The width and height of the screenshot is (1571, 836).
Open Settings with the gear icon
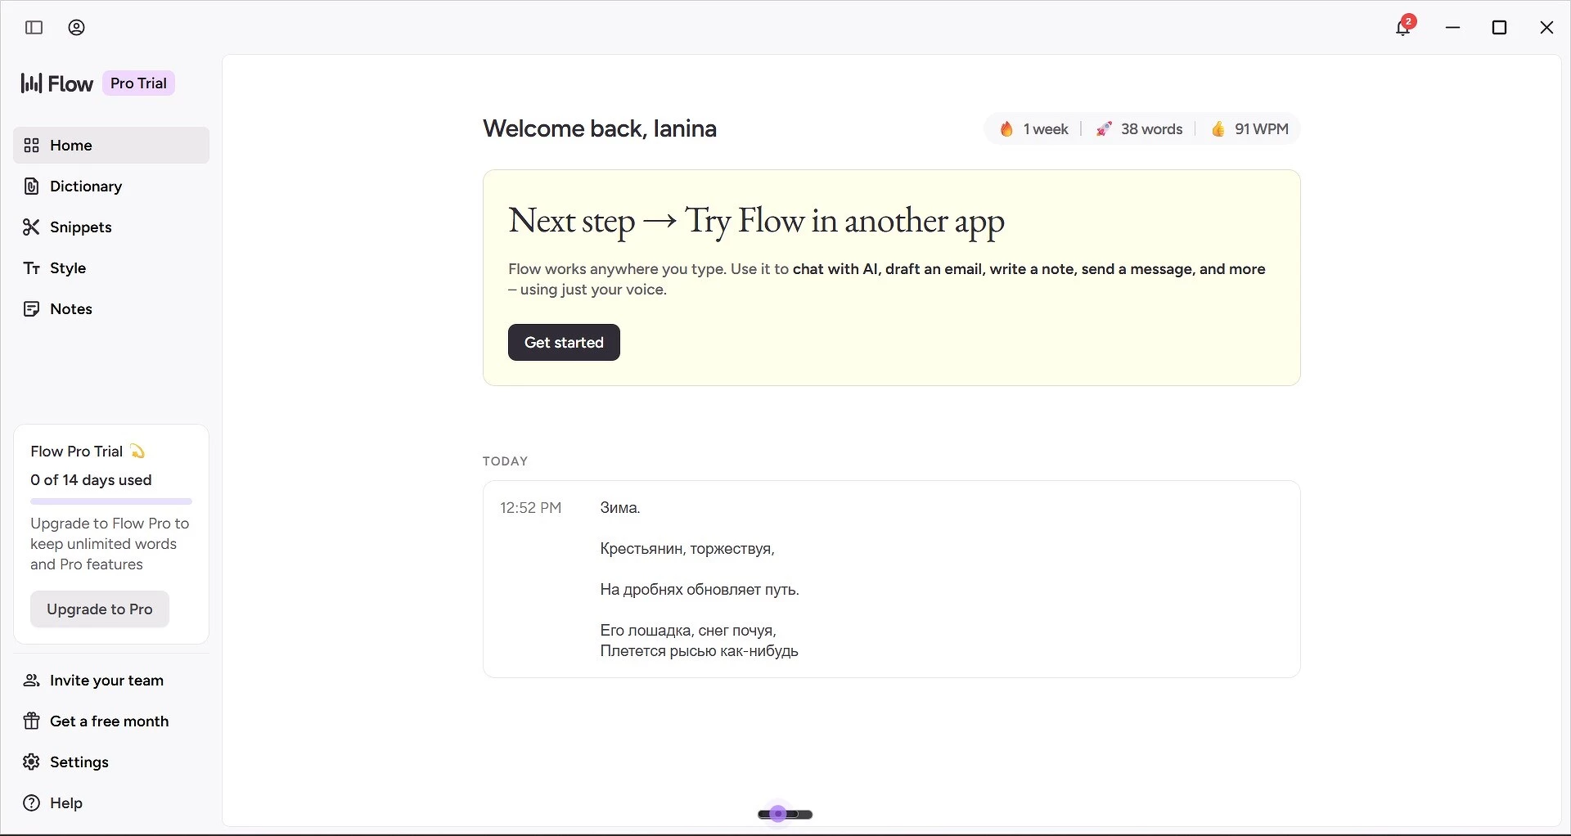pos(31,762)
